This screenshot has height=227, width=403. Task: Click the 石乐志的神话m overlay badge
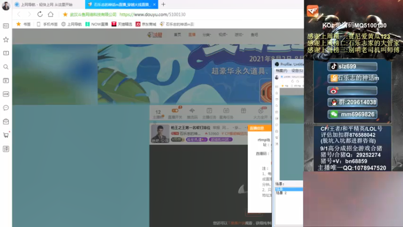click(x=352, y=78)
